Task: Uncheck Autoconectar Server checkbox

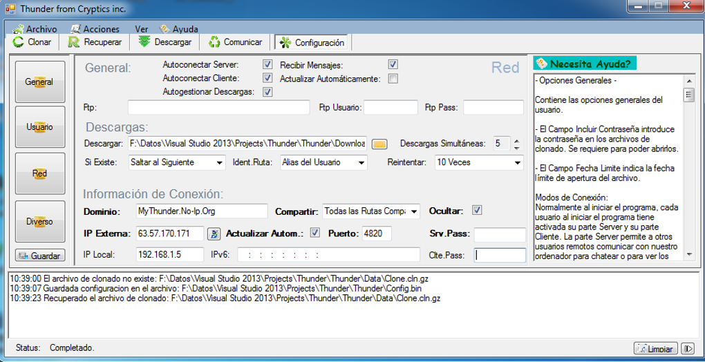Action: pos(267,64)
